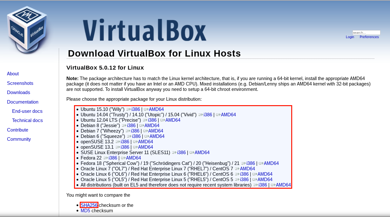This screenshot has height=217, width=390.
Task: Open Downloads from the sidebar menu
Action: [18, 92]
